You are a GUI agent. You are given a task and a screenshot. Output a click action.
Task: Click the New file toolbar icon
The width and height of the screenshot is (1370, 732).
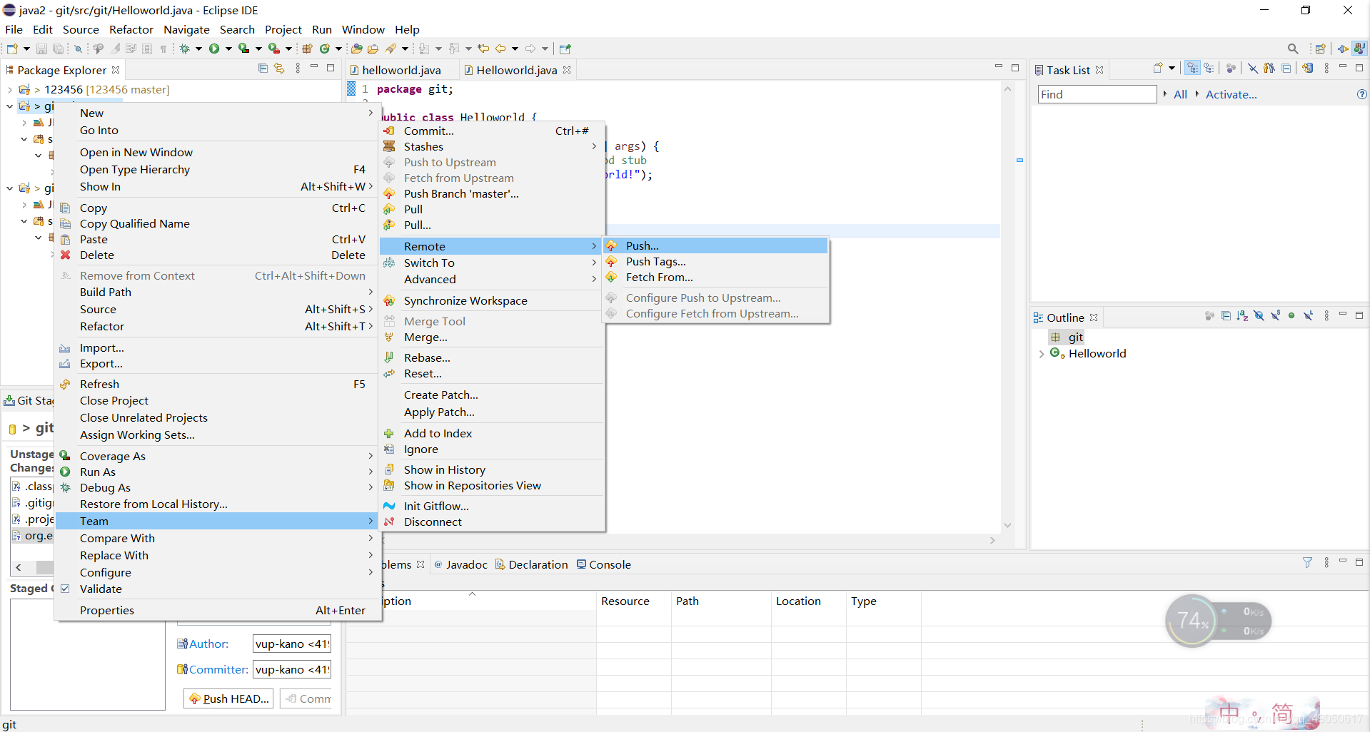(x=12, y=49)
